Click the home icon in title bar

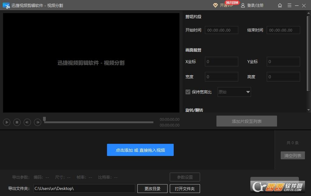pyautogui.click(x=280, y=5)
